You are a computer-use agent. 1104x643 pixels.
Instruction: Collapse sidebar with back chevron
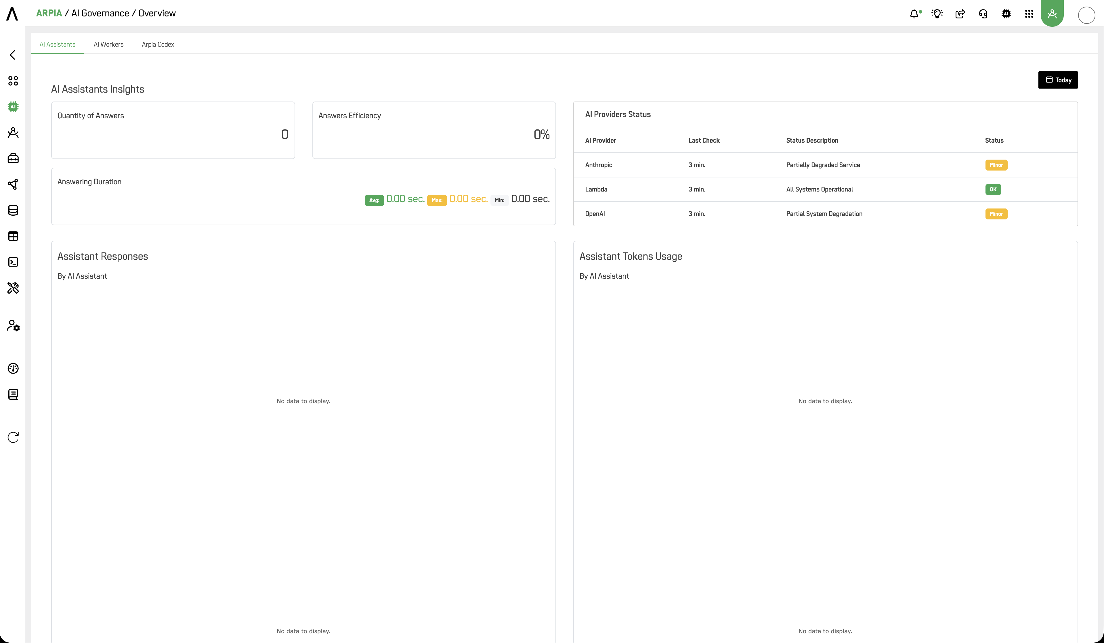point(13,55)
